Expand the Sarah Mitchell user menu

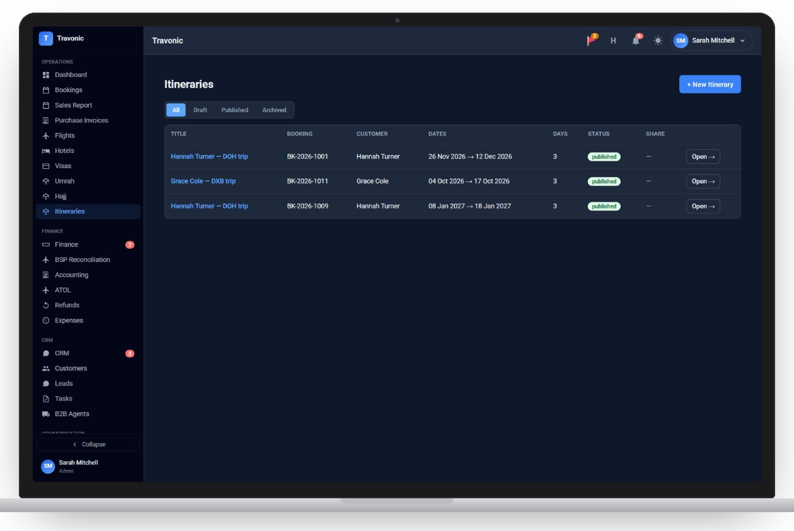point(712,40)
